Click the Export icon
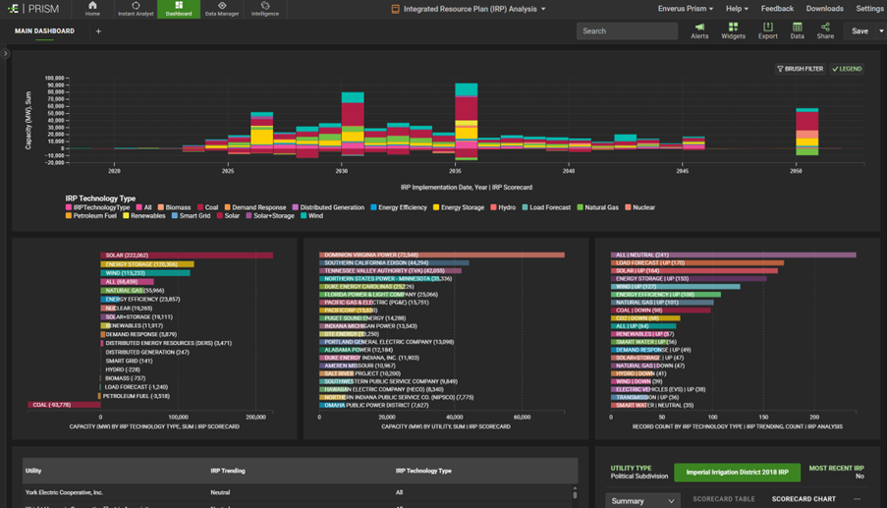887x508 pixels. click(767, 30)
